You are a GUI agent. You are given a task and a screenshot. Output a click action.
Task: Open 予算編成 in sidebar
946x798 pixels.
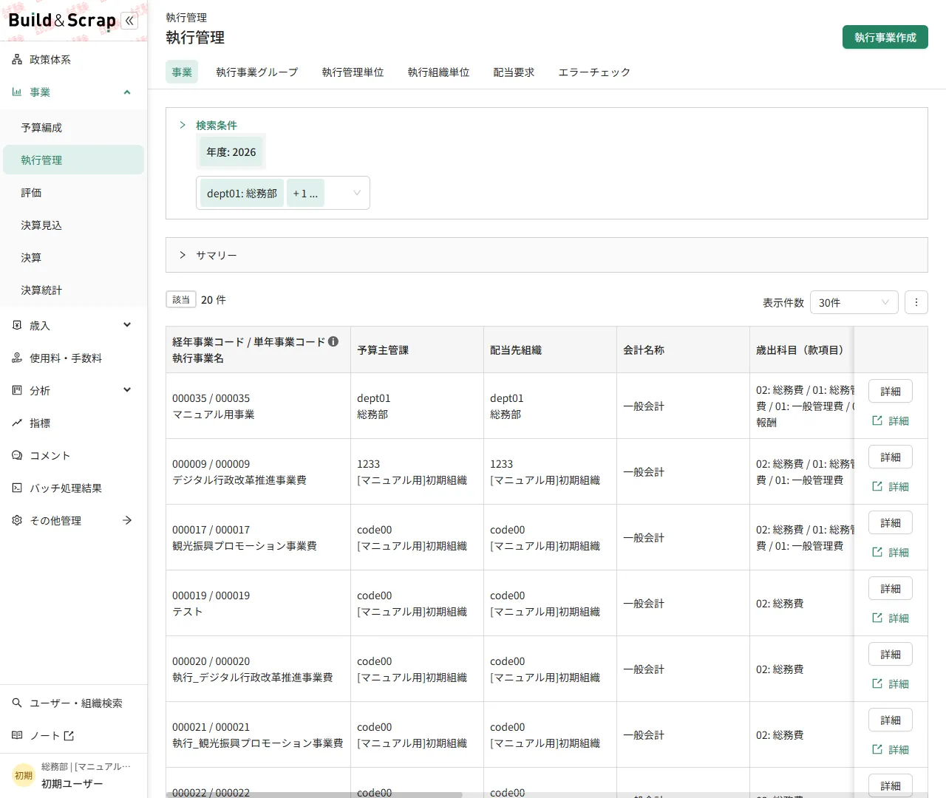click(73, 128)
